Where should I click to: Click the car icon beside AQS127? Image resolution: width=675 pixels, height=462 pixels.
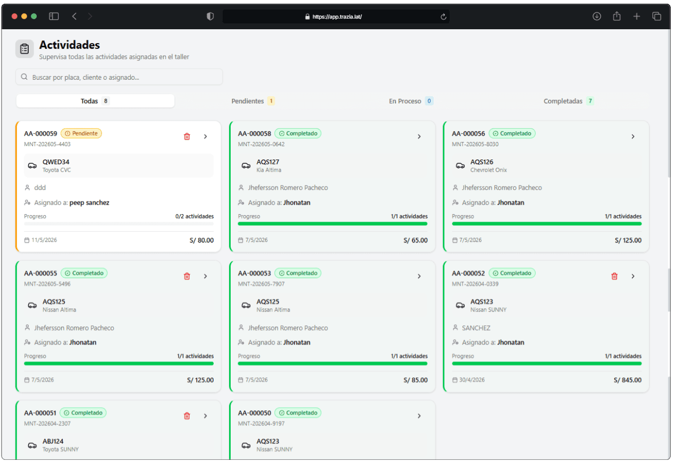click(246, 166)
